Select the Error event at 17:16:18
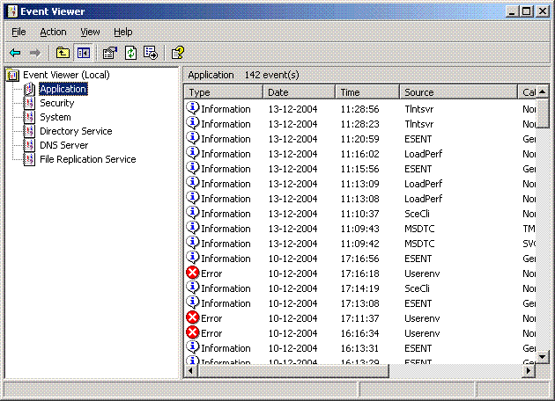 click(211, 273)
